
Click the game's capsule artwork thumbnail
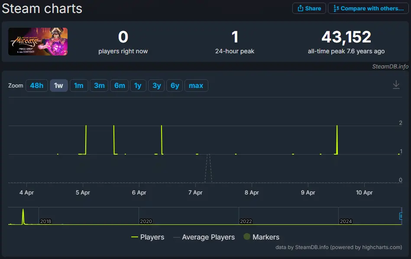click(x=38, y=42)
